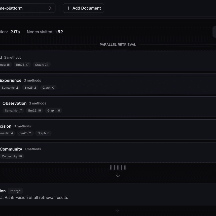Click the merge tag
The height and width of the screenshot is (216, 216).
15,191
